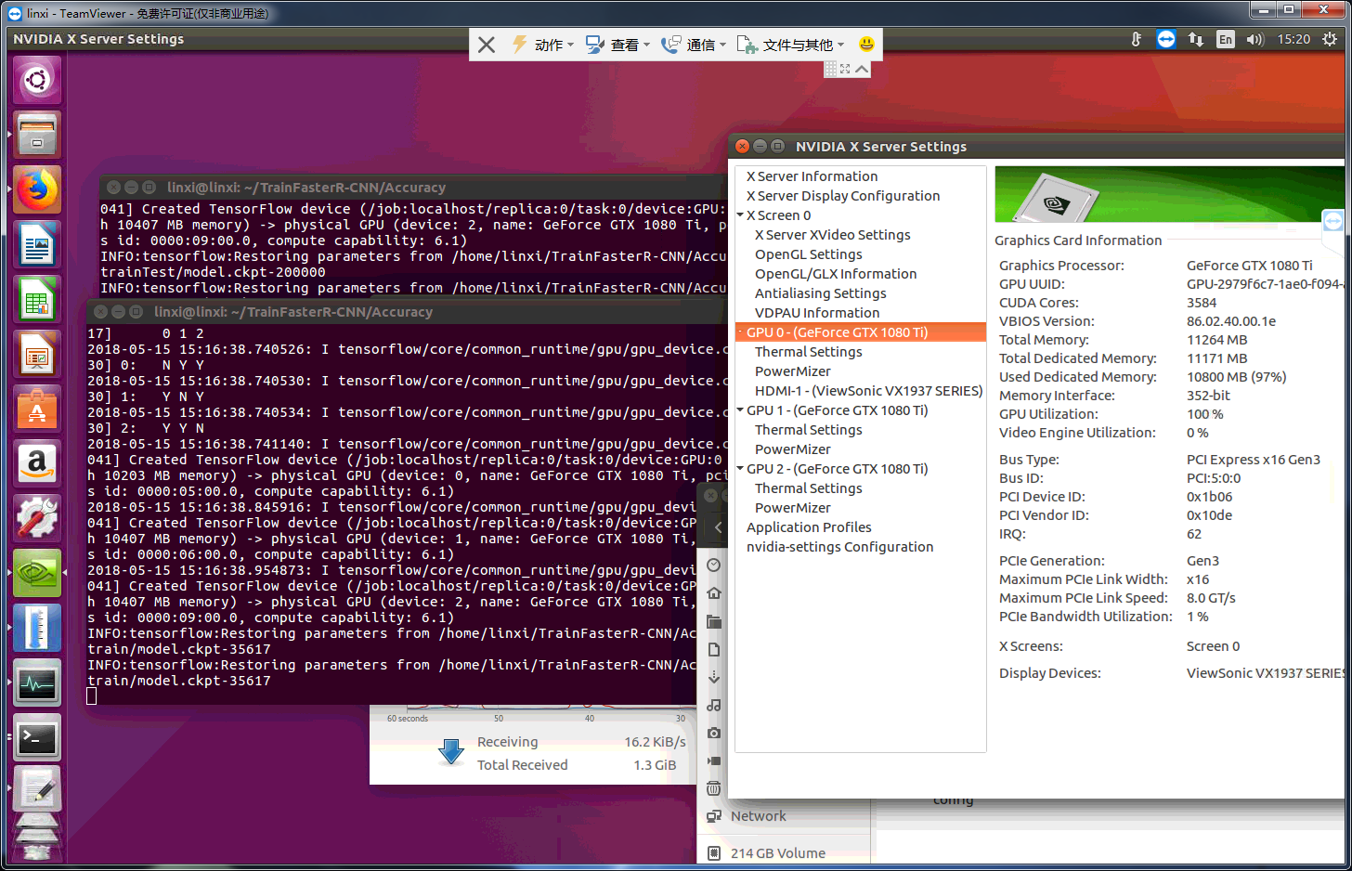Select Application Profiles
The width and height of the screenshot is (1352, 871).
[x=809, y=527]
